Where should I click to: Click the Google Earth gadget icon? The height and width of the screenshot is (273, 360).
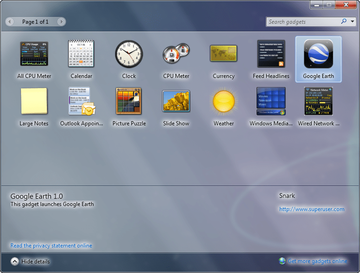319,54
